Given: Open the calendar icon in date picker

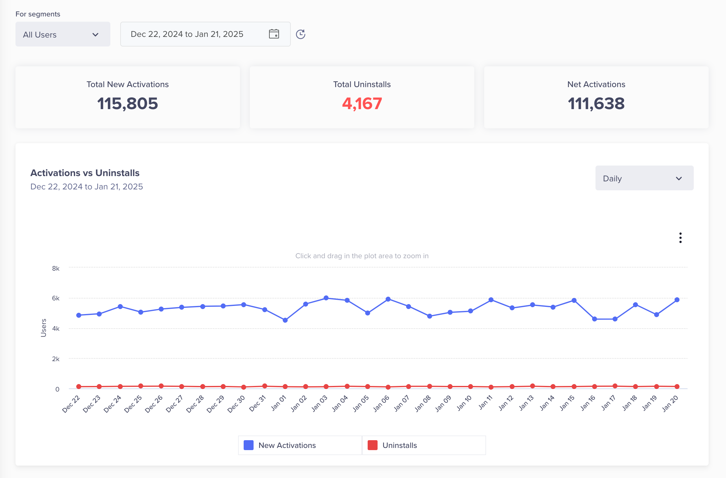Looking at the screenshot, I should 274,34.
